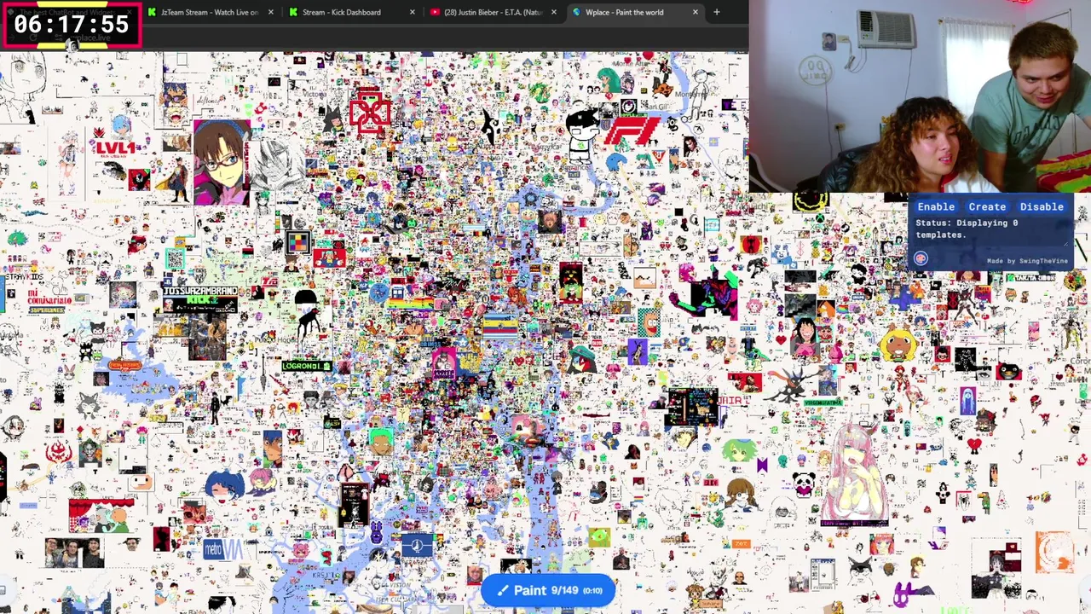Open the palette color filter icon
This screenshot has width=1091, height=614.
[x=921, y=258]
